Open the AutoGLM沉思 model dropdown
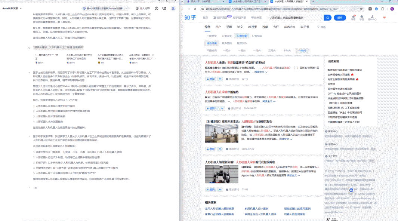The image size is (398, 221). coord(12,9)
